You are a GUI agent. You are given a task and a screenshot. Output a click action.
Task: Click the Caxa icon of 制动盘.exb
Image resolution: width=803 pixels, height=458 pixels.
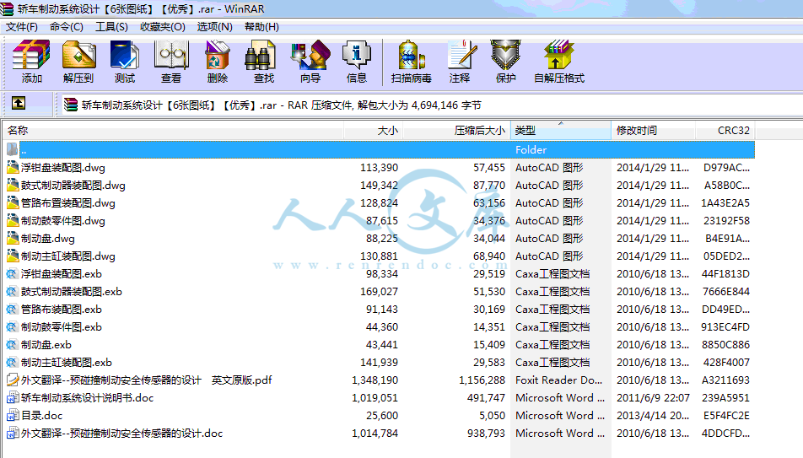click(x=13, y=344)
